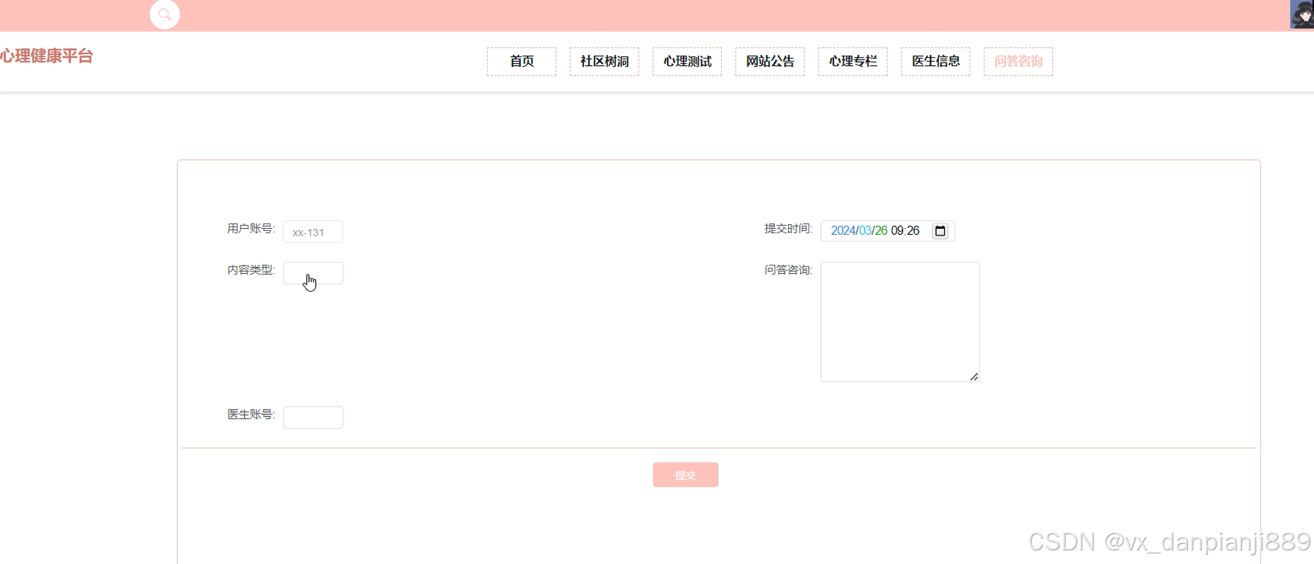Click the 心理健康平台 site title
This screenshot has height=564, width=1314.
tap(47, 56)
